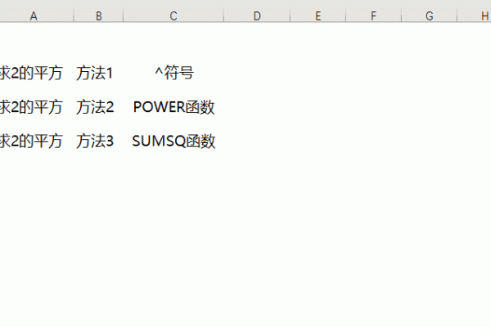The height and width of the screenshot is (327, 491).
Task: Select column A header
Action: [x=34, y=16]
